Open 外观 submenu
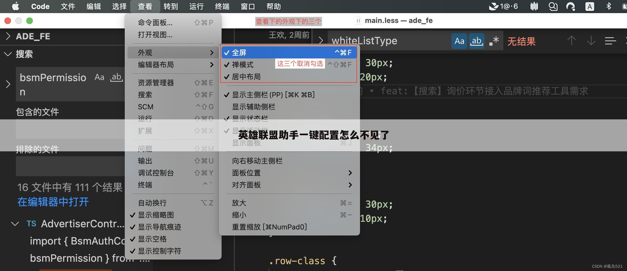 coord(173,52)
